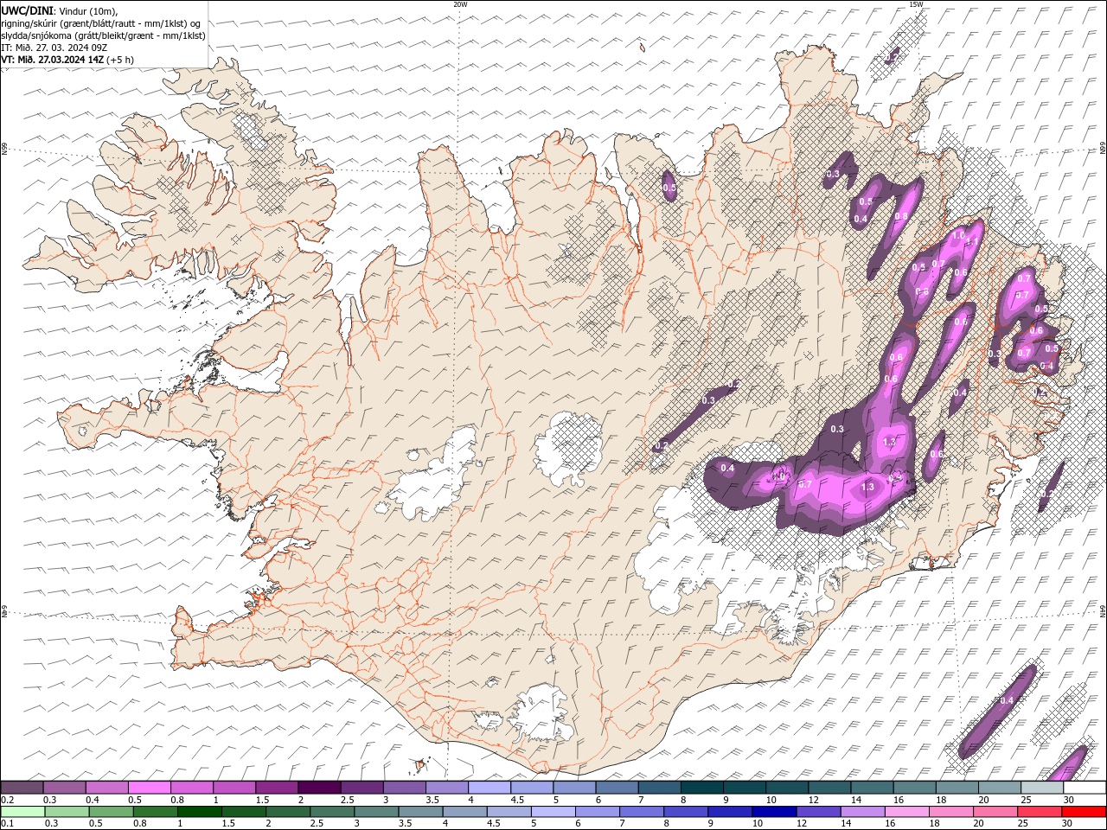Pick the pale green first swatch of the lower legend
Viewport: 1107px width, 830px height.
click(x=22, y=811)
